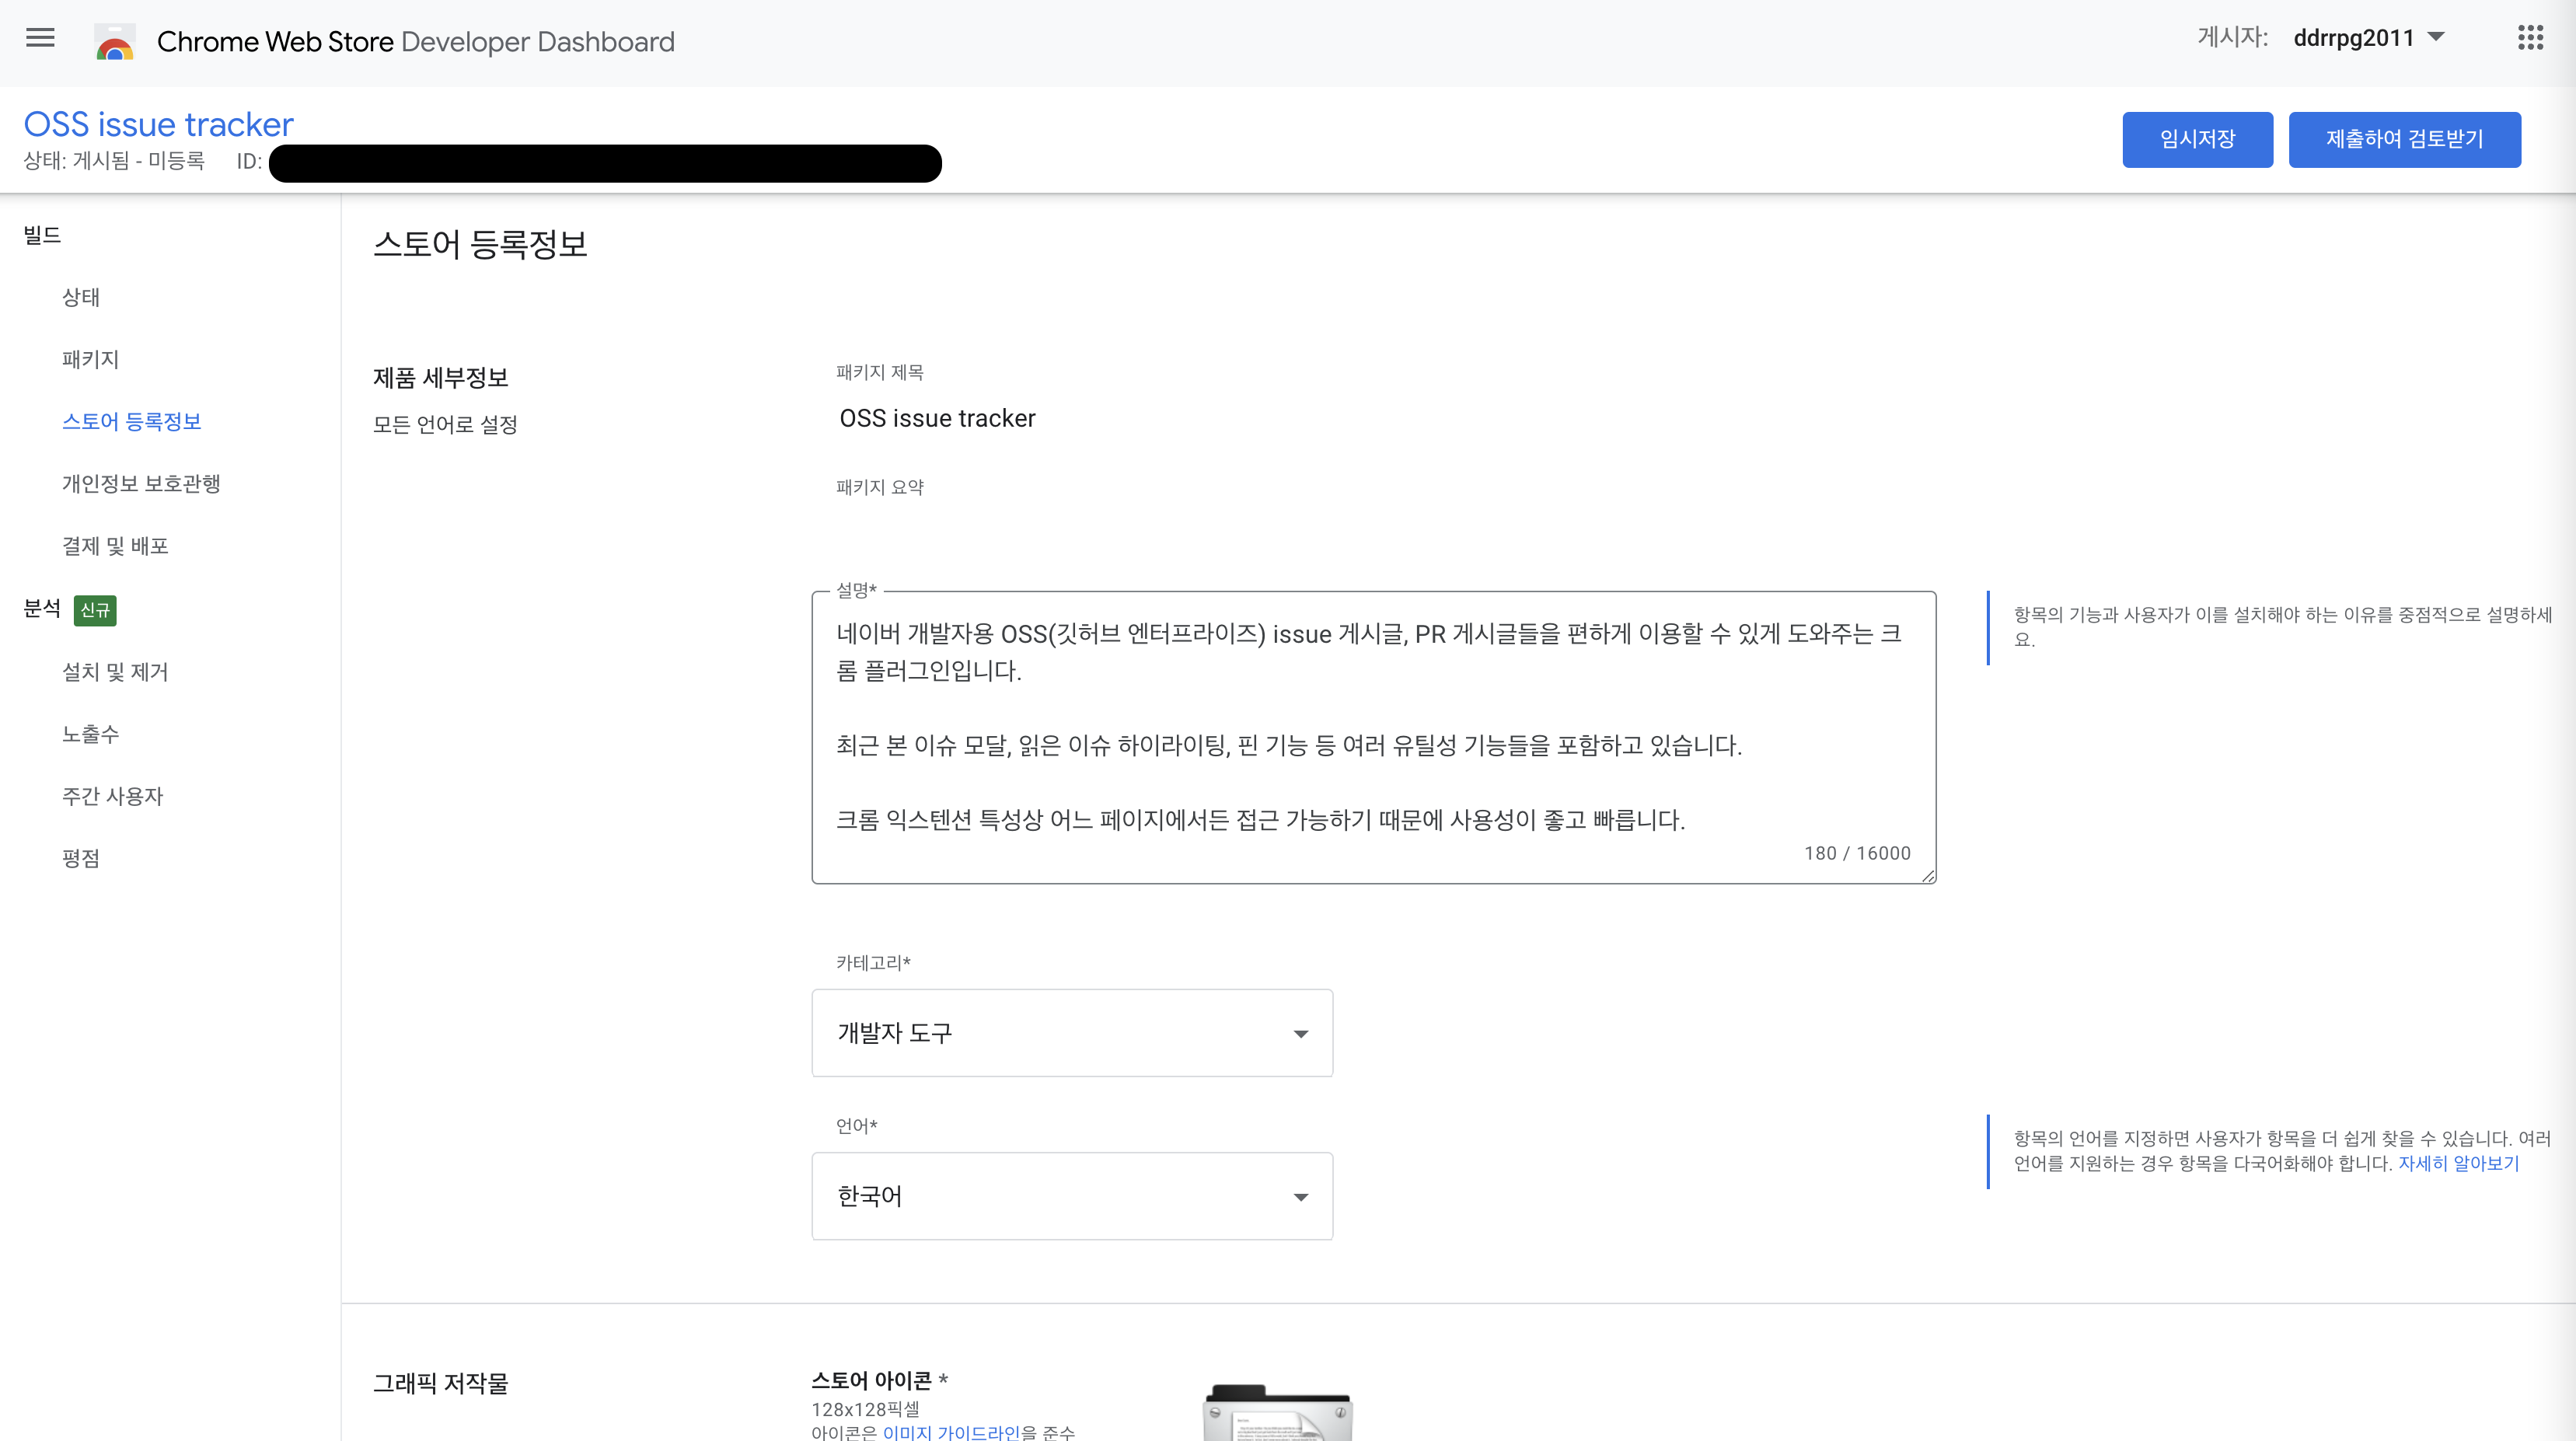Viewport: 2576px width, 1441px height.
Task: Go to 패키지 in sidebar
Action: click(x=90, y=359)
